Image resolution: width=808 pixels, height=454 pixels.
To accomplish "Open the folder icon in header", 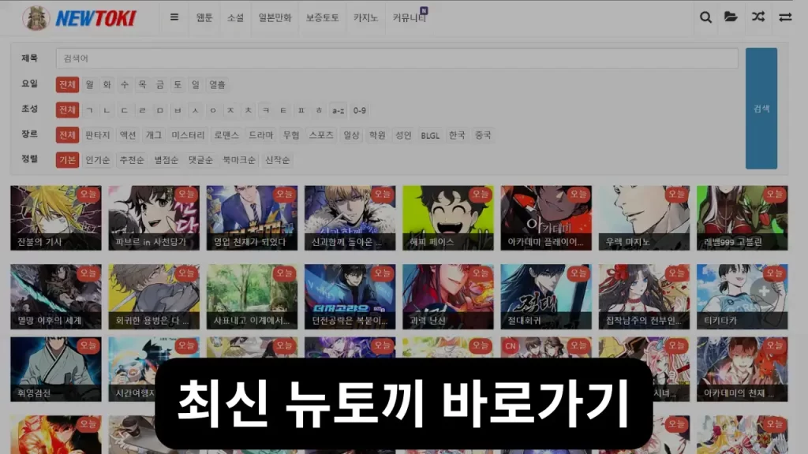I will 731,17.
